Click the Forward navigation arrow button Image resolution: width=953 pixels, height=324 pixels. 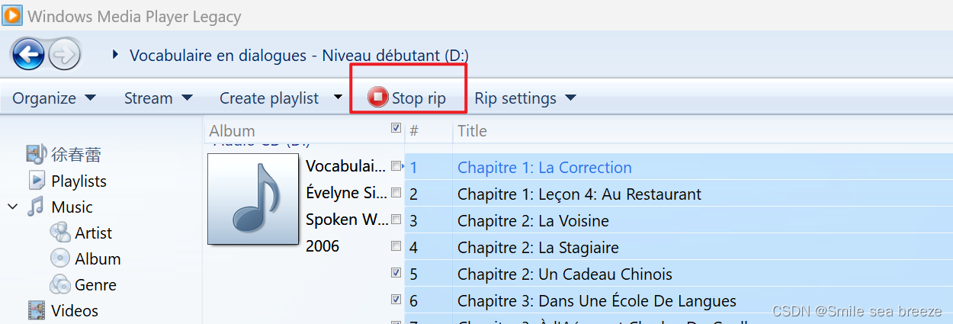64,55
